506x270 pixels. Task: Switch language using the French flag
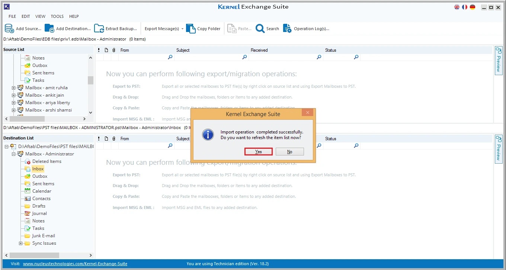pos(465,7)
